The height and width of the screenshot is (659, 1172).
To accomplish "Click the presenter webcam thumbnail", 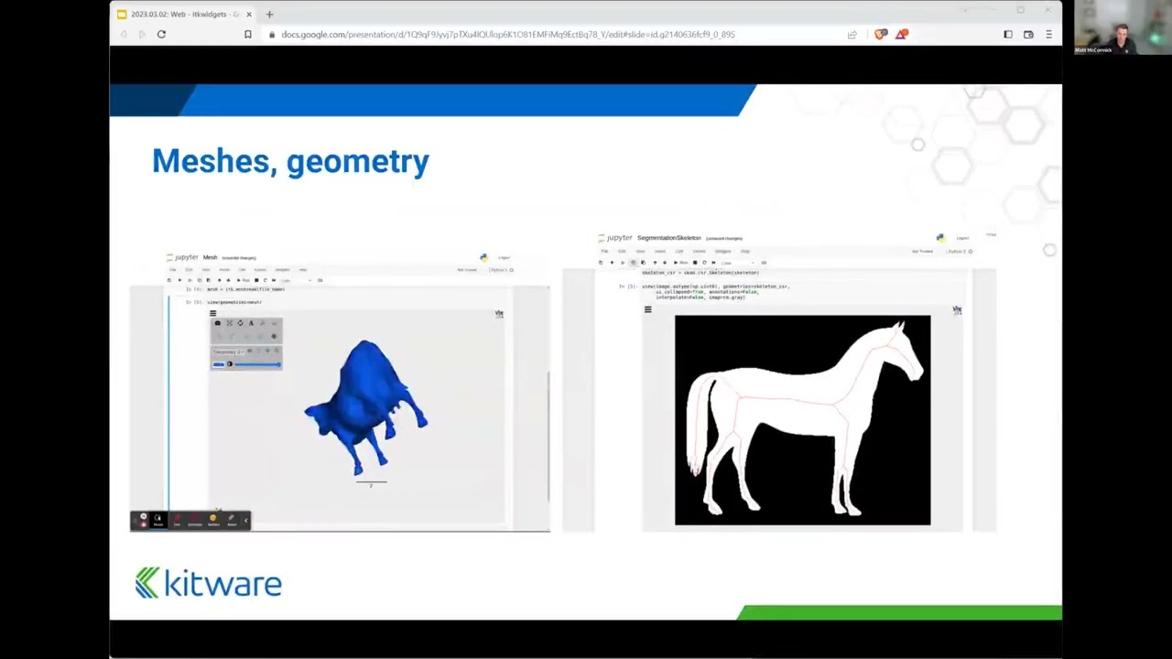I will (x=1122, y=27).
